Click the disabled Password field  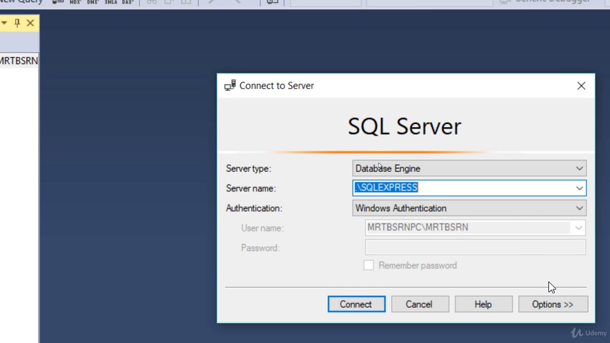click(475, 247)
